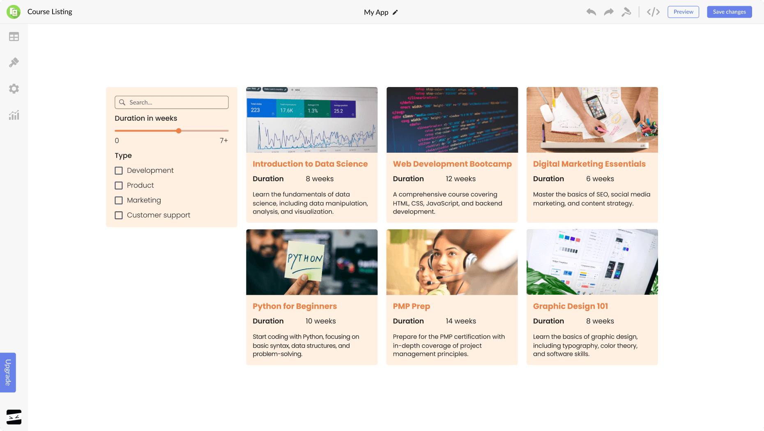Enable the Development type filter
764x431 pixels.
[x=119, y=170]
